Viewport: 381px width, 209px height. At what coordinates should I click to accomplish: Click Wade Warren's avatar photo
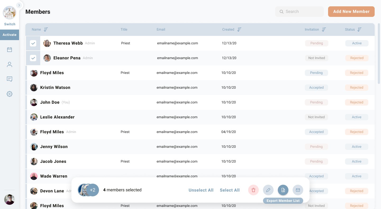coord(34,176)
